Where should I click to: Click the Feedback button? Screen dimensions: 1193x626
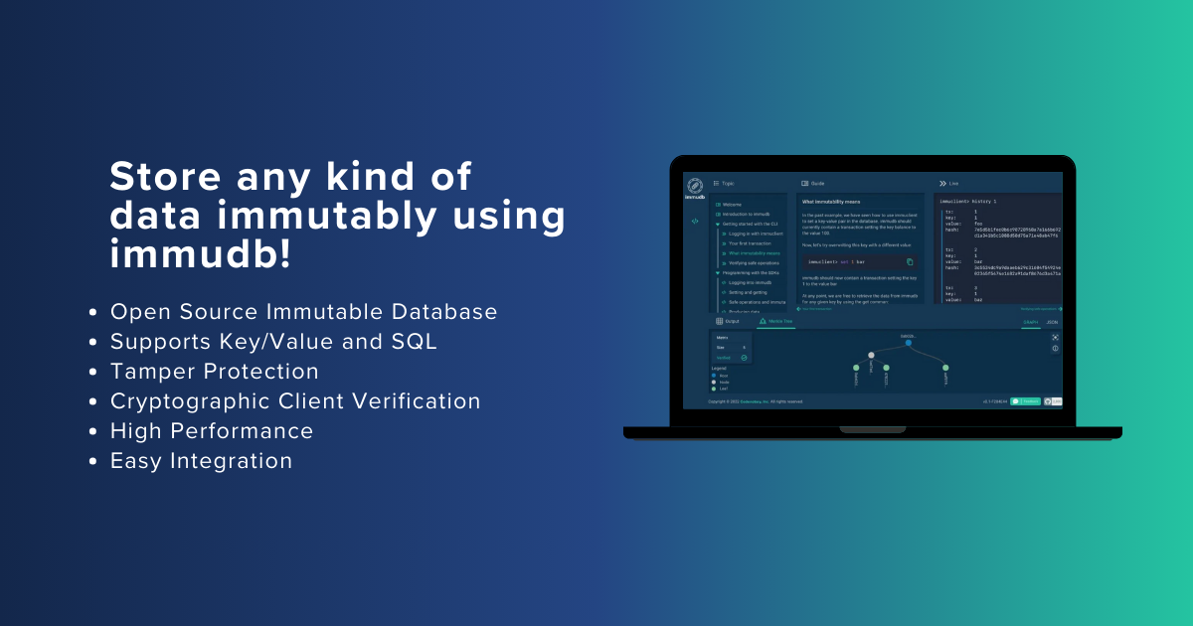pos(1025,401)
